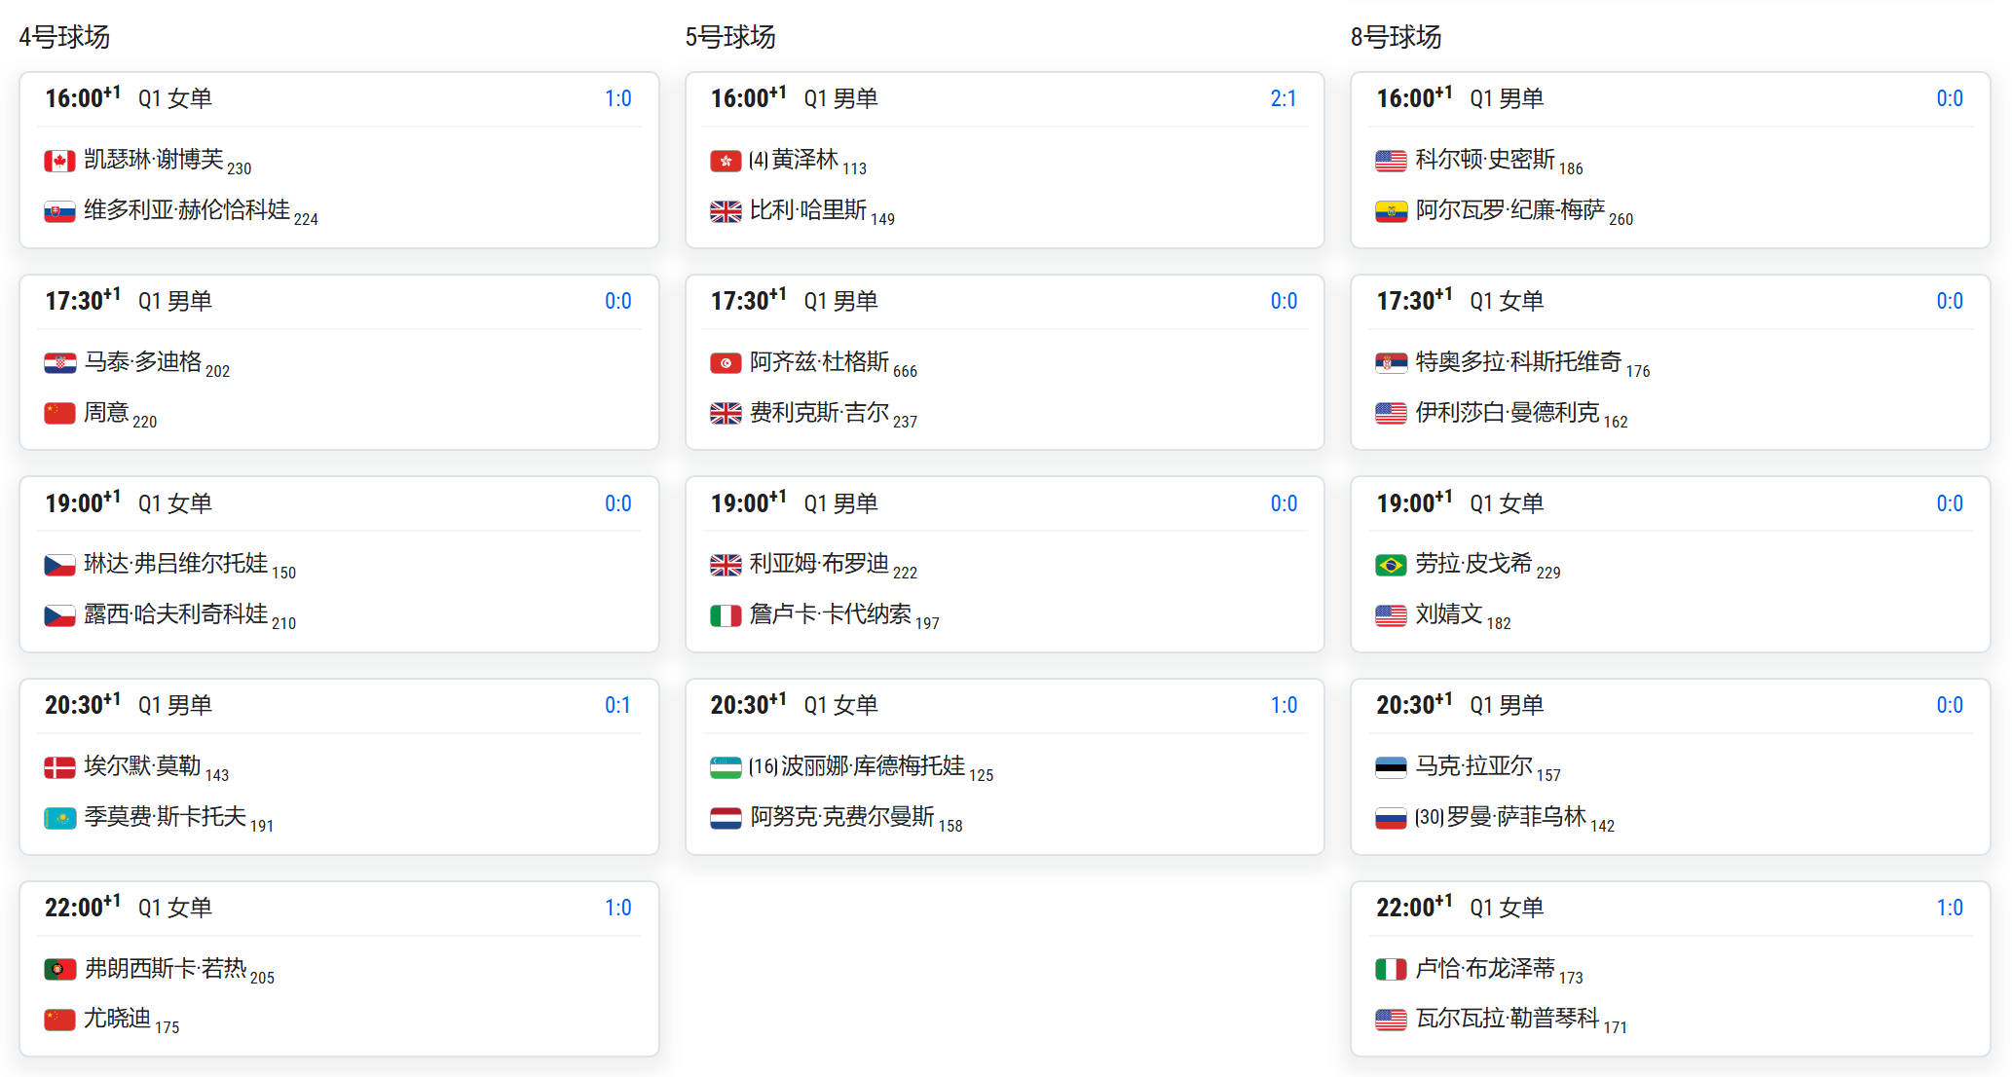
Task: Click Hong Kong flag beside 黄泽林
Action: tap(726, 161)
